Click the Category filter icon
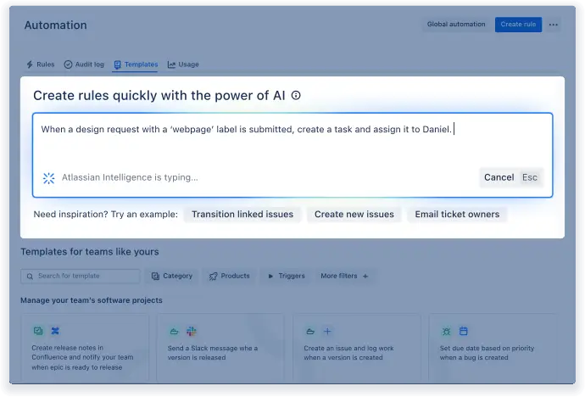This screenshot has height=397, width=585. coord(155,276)
